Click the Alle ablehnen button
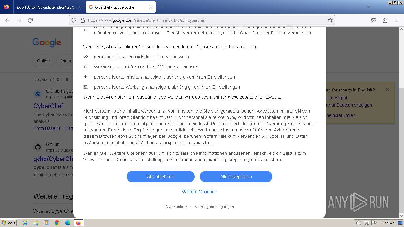This screenshot has height=227, width=404. (x=161, y=177)
